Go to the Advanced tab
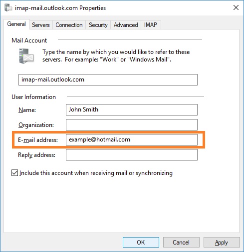This screenshot has height=252, width=244. [x=126, y=25]
